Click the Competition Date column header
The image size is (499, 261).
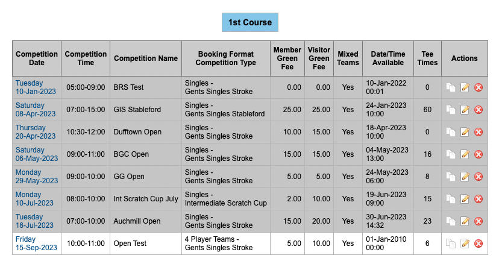click(37, 58)
